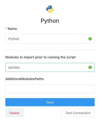The width and height of the screenshot is (102, 121).
Task: Focus the empty AdditionalModulesPaths input field
Action: pos(50,89)
